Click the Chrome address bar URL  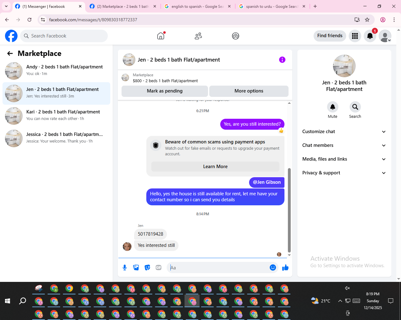(x=93, y=20)
